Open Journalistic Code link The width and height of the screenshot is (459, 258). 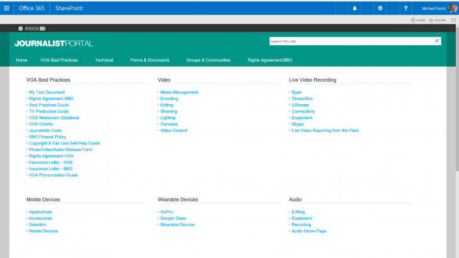tap(45, 131)
